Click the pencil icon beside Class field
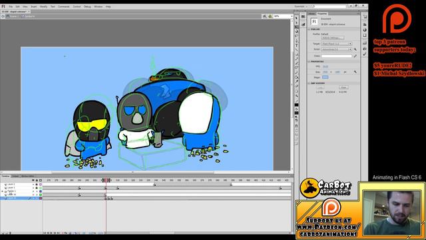The image size is (426, 240). click(x=355, y=56)
